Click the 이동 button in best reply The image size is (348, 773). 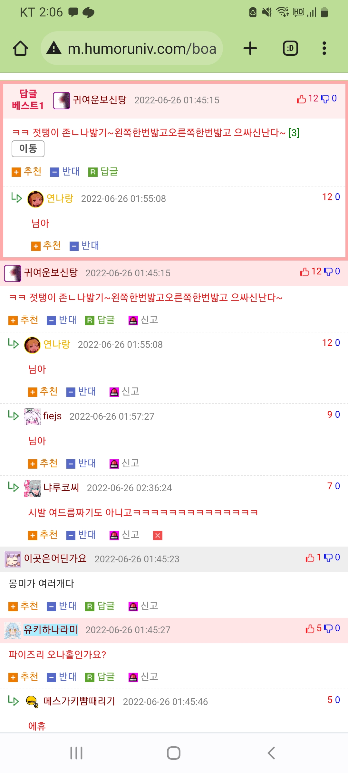28,149
